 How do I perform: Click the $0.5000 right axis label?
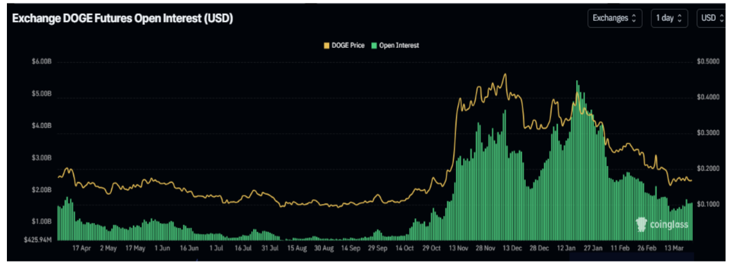[707, 62]
